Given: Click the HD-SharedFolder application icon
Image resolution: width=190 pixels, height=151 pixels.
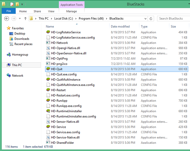Looking at the screenshot, I should point(48,142).
